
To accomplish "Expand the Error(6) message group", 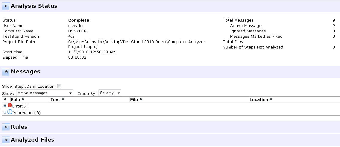I will click(x=5, y=106).
